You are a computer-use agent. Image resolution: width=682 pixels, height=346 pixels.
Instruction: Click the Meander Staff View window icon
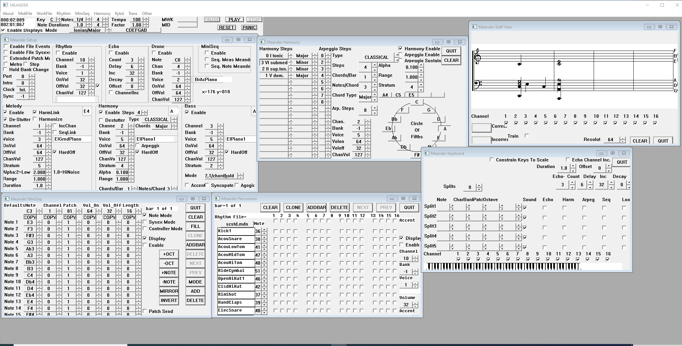point(474,27)
